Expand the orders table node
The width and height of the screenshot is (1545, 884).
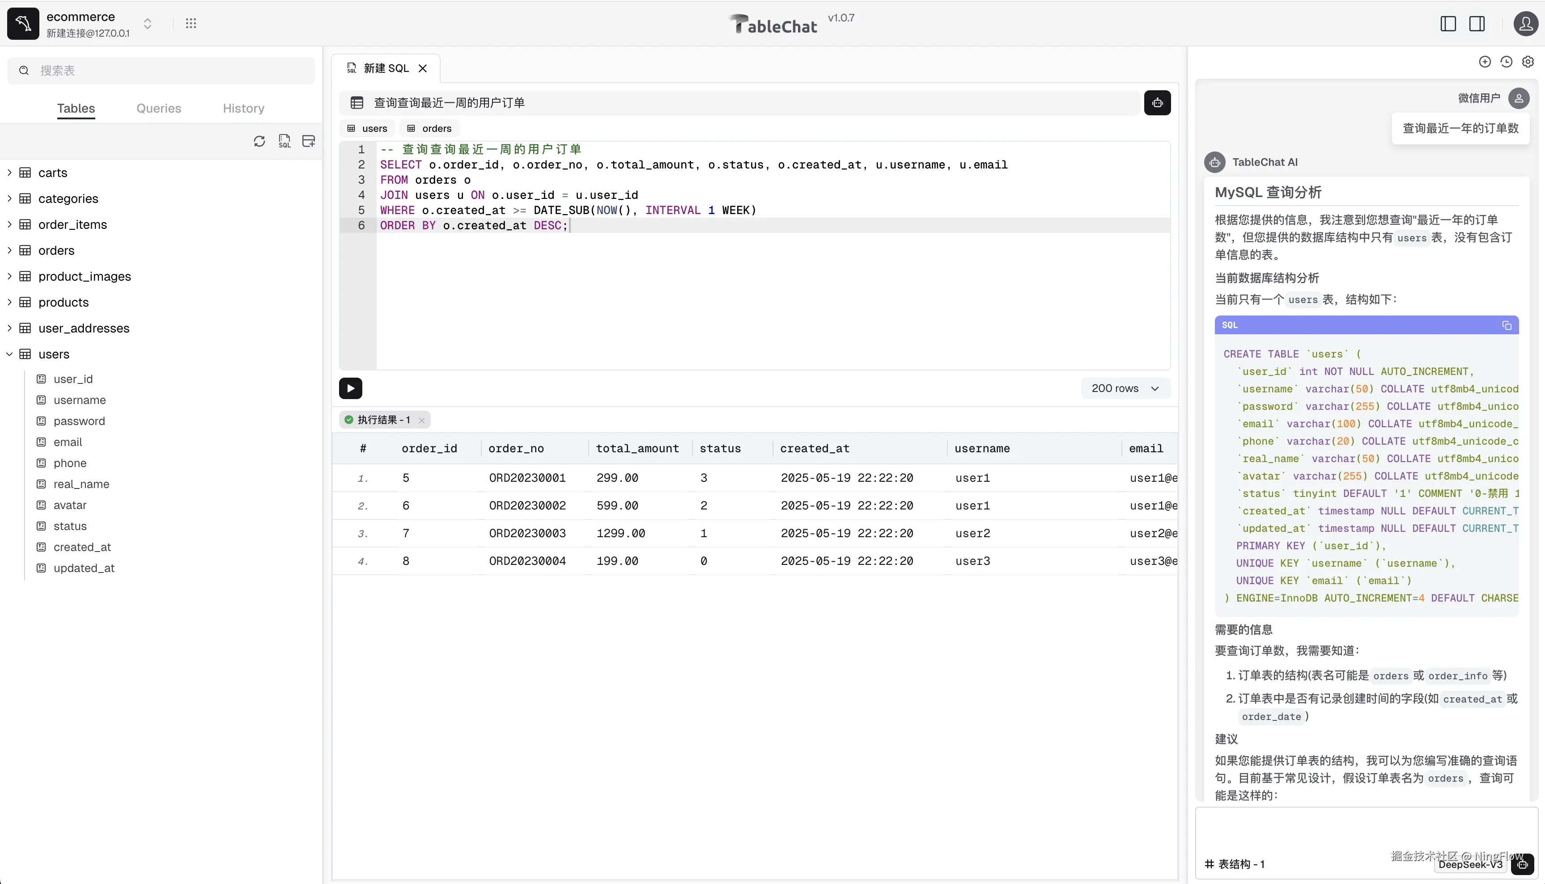(x=10, y=250)
